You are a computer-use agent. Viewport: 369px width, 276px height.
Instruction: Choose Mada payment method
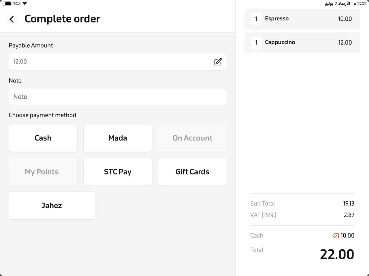coord(118,138)
